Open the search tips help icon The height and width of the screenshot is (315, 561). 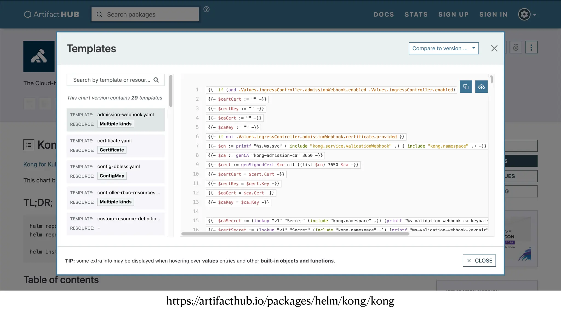tap(207, 9)
